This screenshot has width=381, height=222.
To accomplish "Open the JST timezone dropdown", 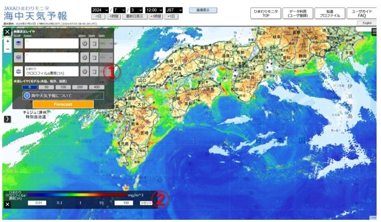I will 174,10.
